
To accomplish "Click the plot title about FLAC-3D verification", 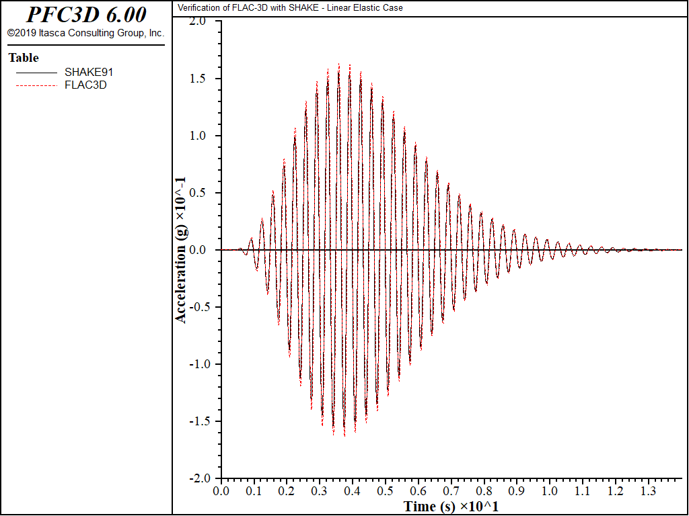I will (x=290, y=8).
